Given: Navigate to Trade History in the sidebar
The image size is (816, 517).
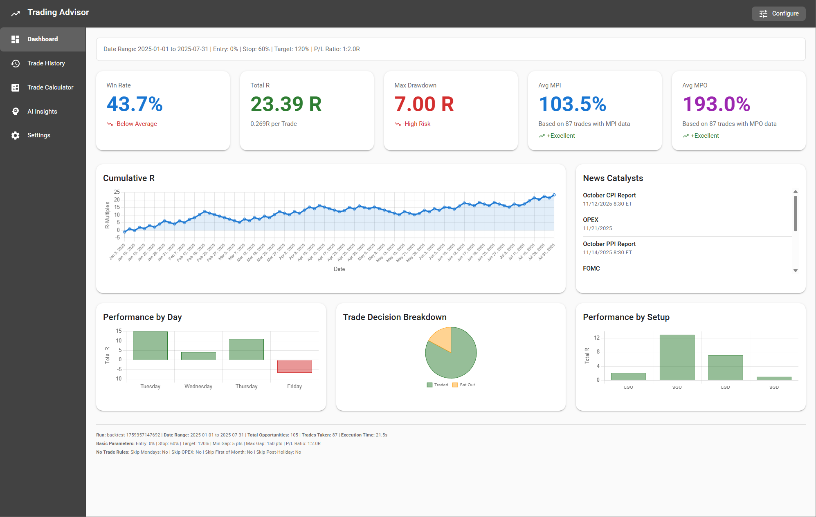Looking at the screenshot, I should [46, 63].
